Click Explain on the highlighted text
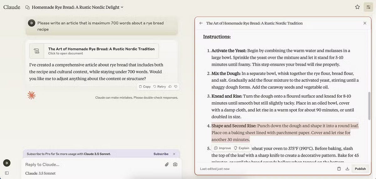 (x=242, y=148)
